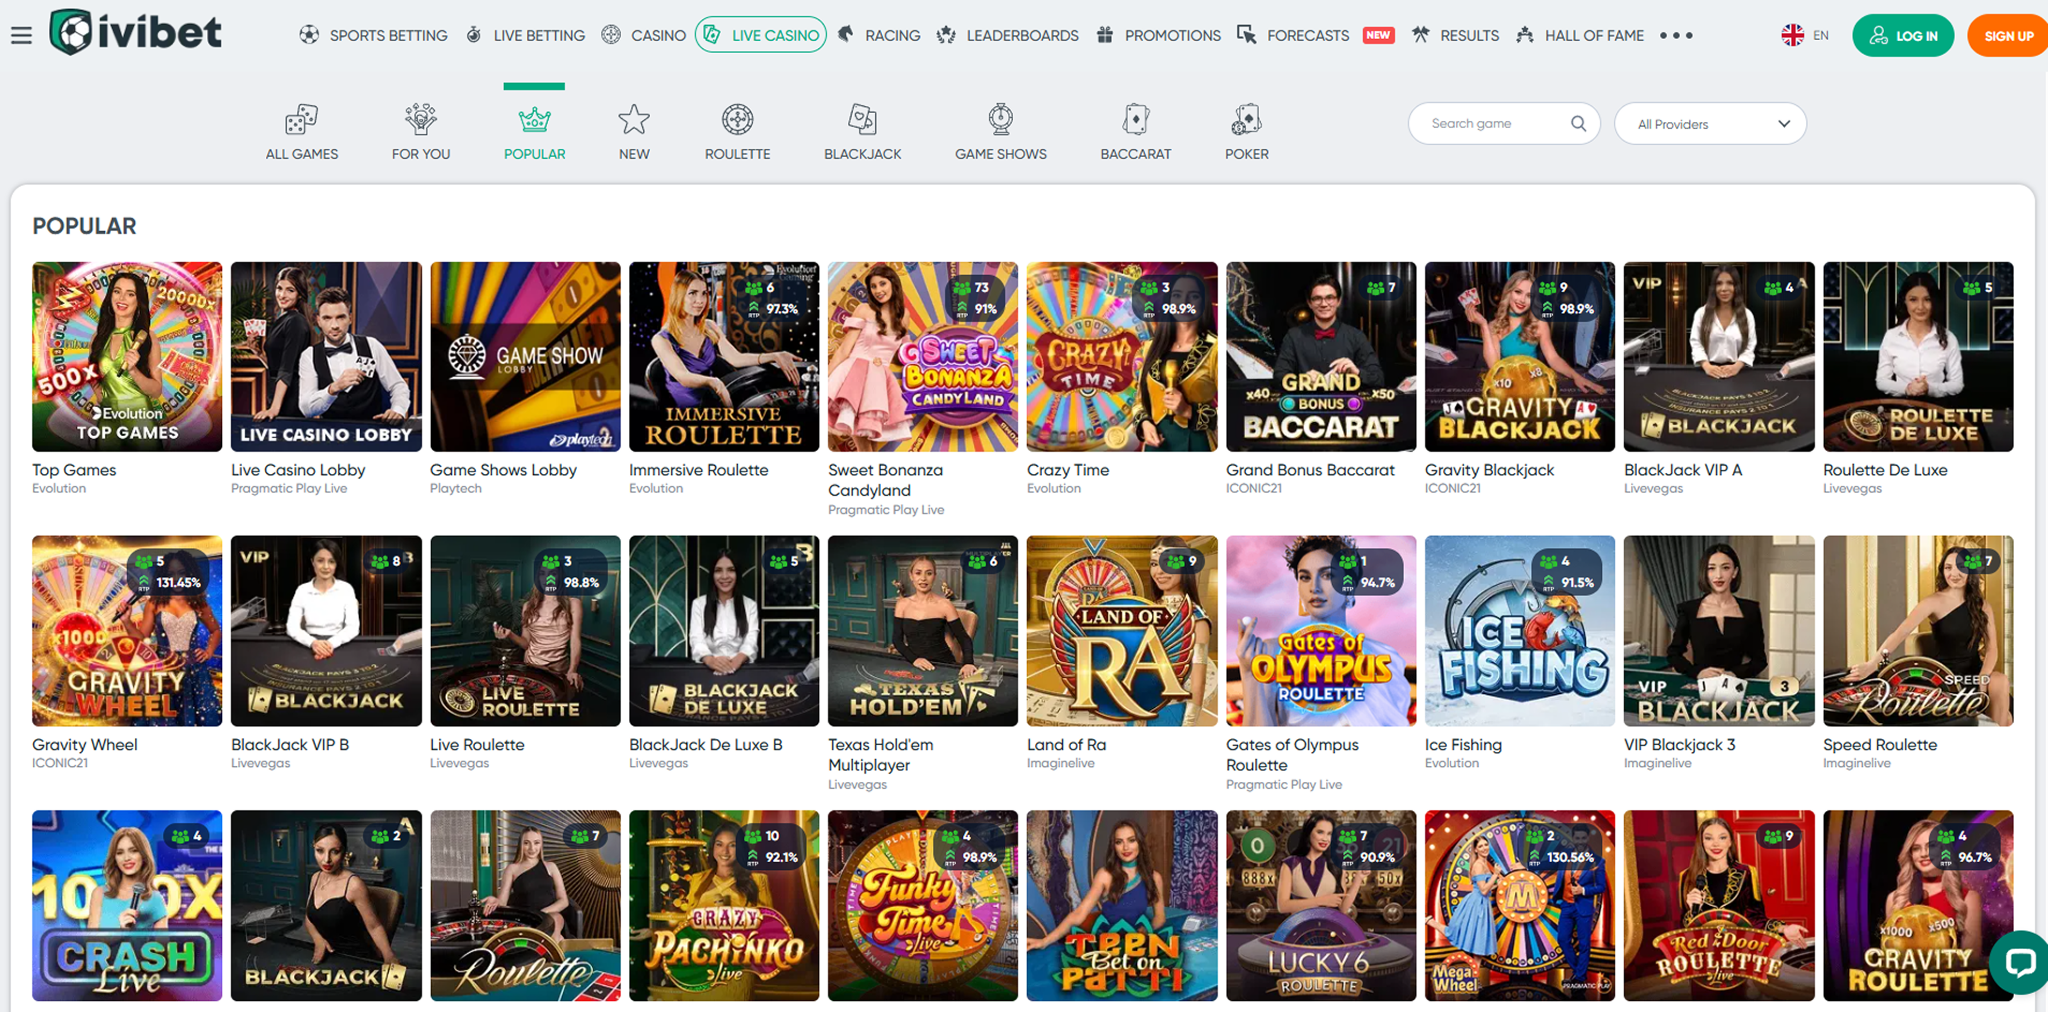Screen dimensions: 2048x1012
Task: Open the hamburger side menu
Action: [x=21, y=36]
